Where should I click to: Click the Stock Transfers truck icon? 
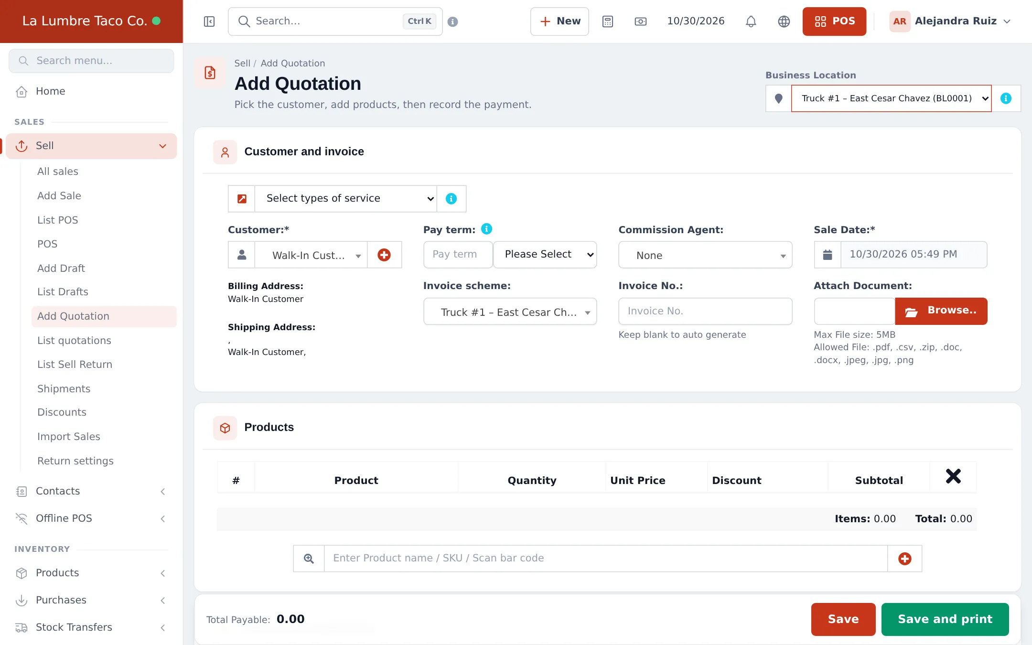[21, 627]
